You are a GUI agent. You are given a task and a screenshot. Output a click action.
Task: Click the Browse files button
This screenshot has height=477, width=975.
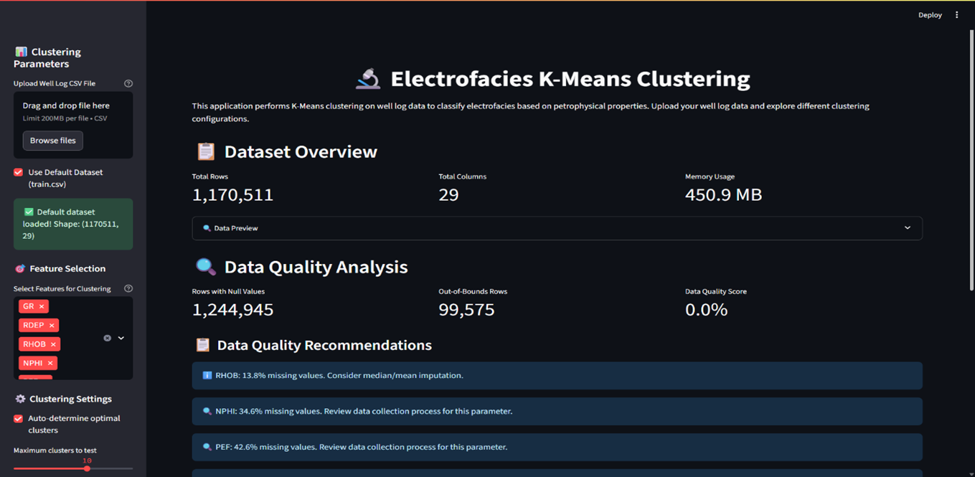pos(52,140)
